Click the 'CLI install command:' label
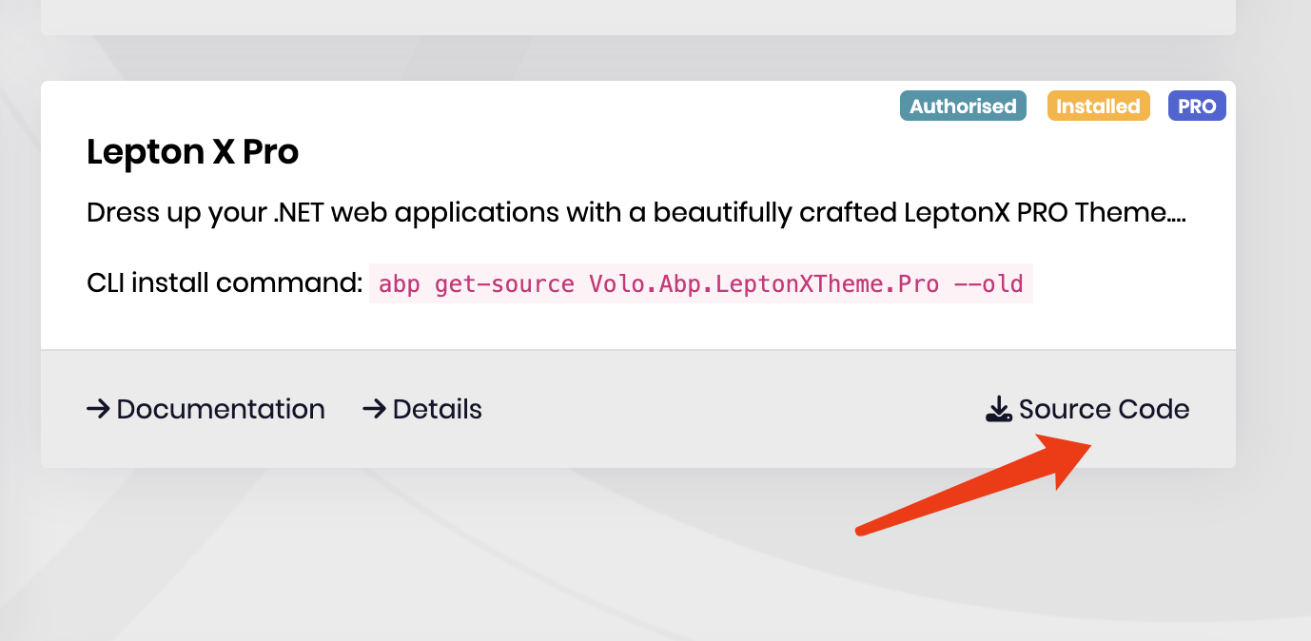Image resolution: width=1311 pixels, height=641 pixels. [x=225, y=283]
